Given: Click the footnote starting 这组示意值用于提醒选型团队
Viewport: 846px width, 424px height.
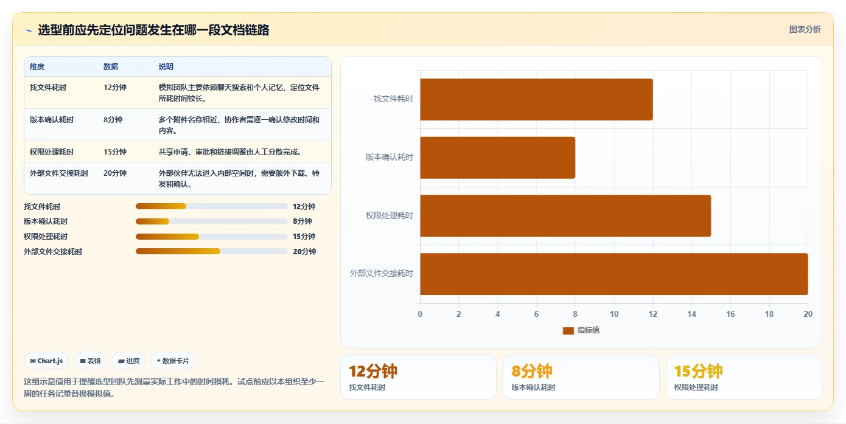Looking at the screenshot, I should point(174,388).
